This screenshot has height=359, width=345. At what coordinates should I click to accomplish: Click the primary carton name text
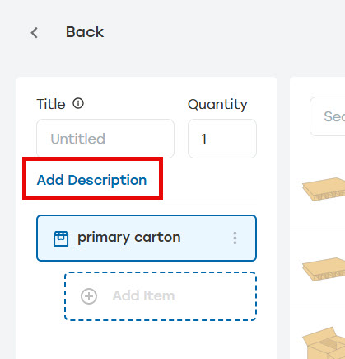click(x=129, y=238)
